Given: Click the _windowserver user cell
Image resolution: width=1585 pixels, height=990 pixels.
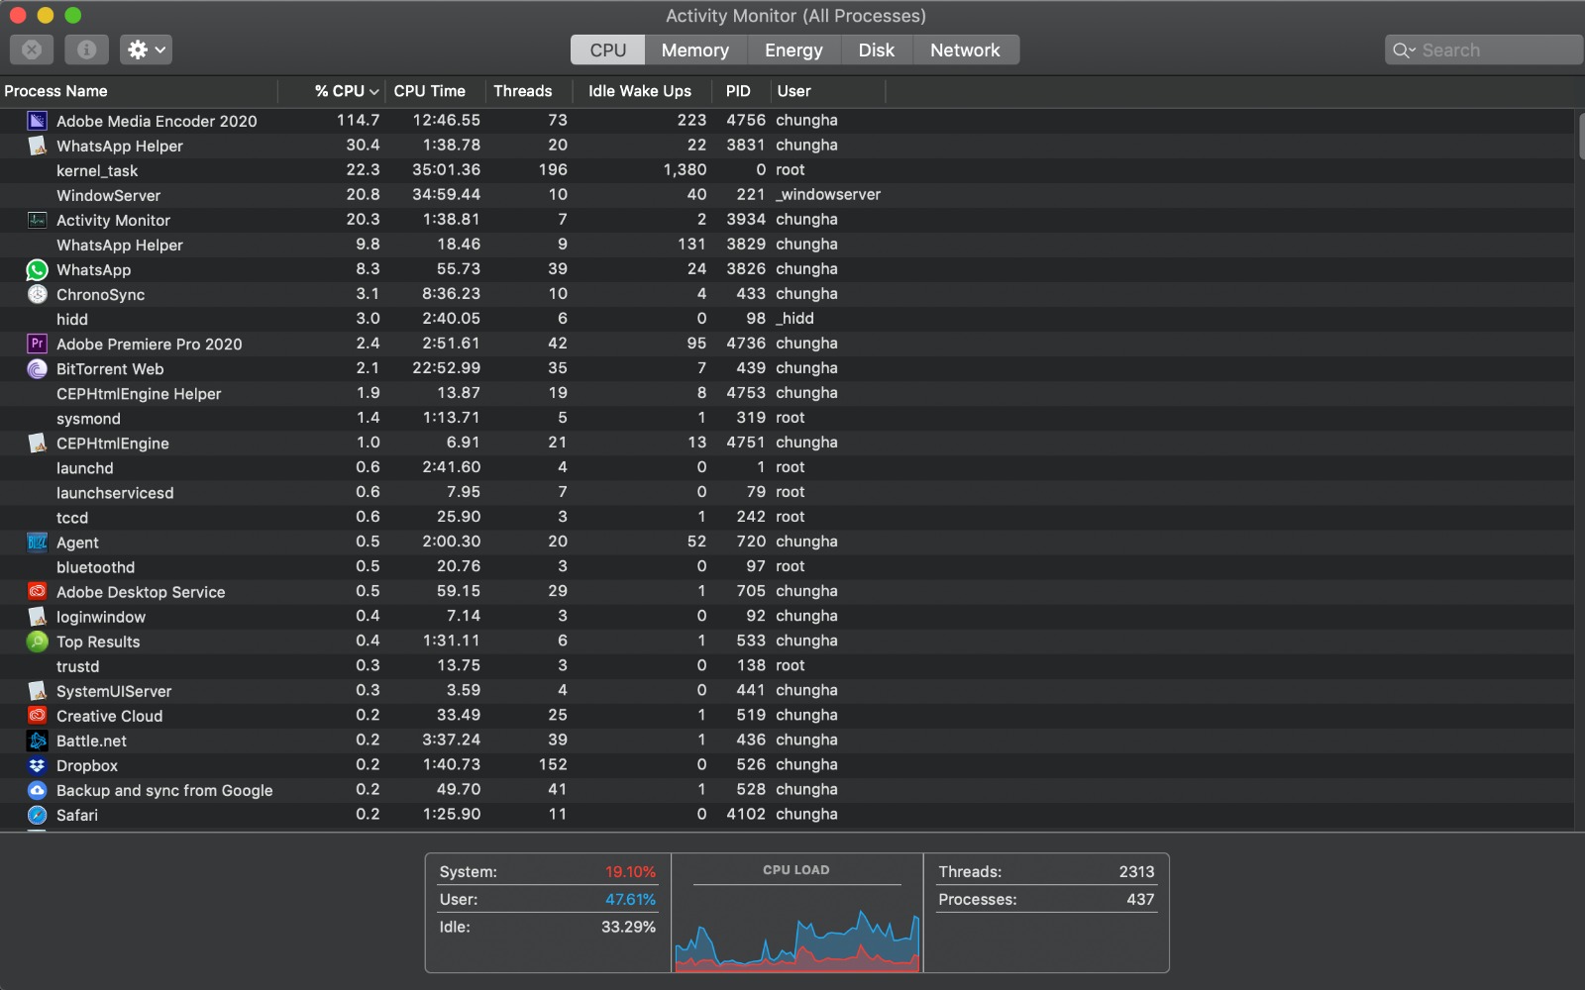Looking at the screenshot, I should [x=828, y=194].
